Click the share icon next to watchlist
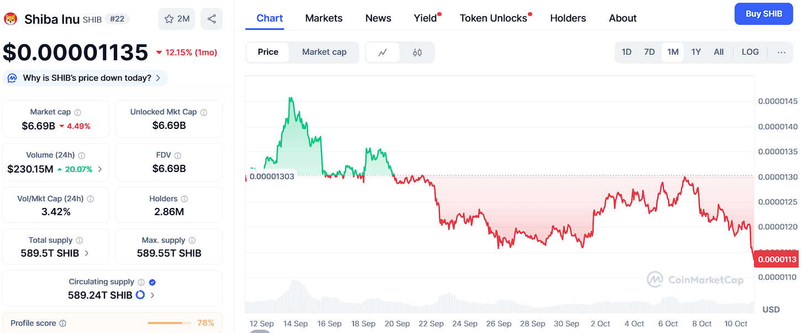The width and height of the screenshot is (802, 333). [212, 19]
